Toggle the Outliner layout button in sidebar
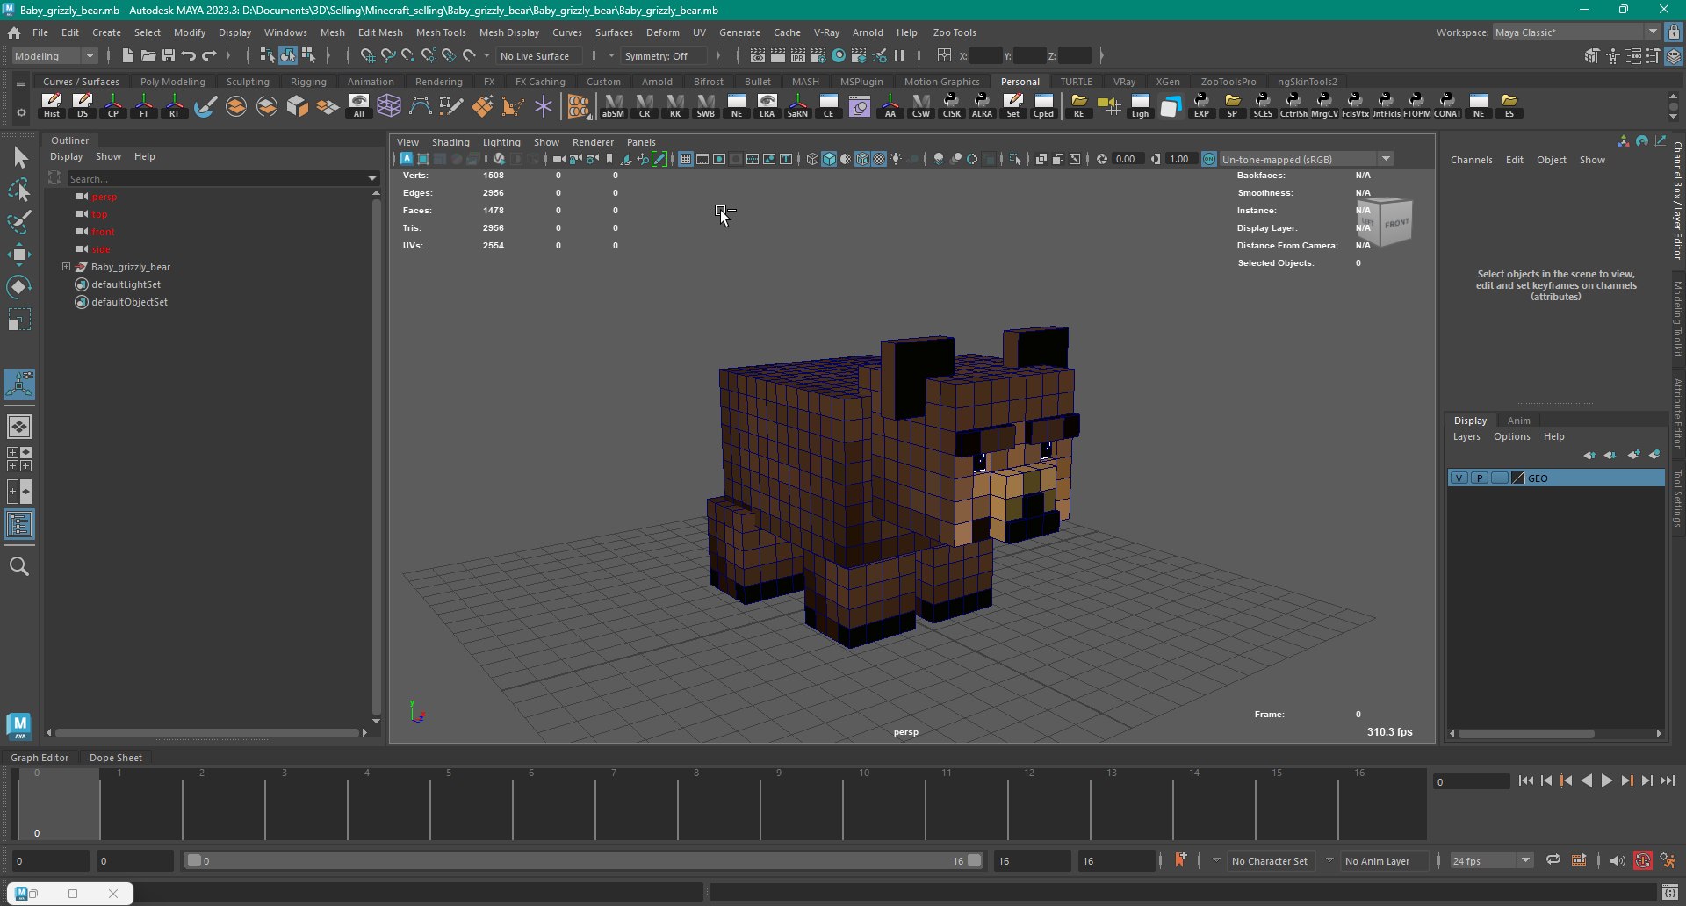Screen dimensions: 1686x906 click(x=19, y=525)
